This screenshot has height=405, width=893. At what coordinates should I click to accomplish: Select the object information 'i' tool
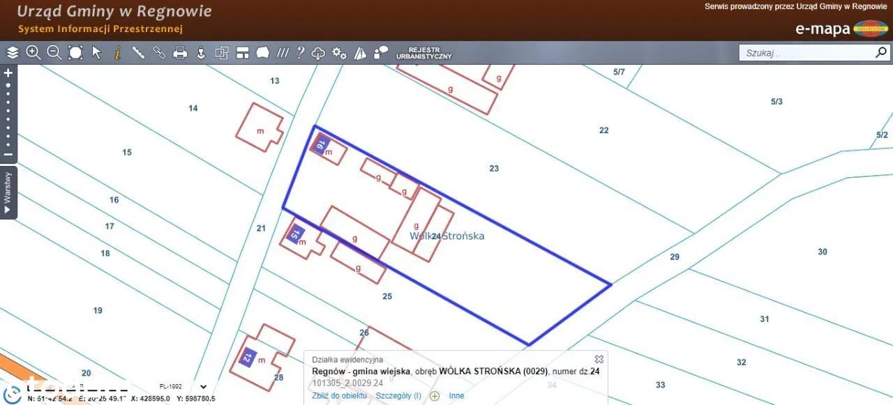point(117,52)
